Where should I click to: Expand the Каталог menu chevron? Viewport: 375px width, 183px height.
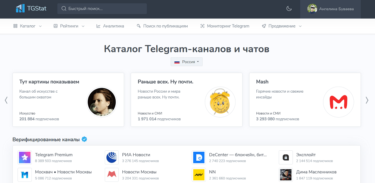point(40,26)
